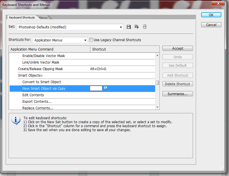Image resolution: width=229 pixels, height=176 pixels.
Task: Confirm changes with the OK button
Action: 211,15
